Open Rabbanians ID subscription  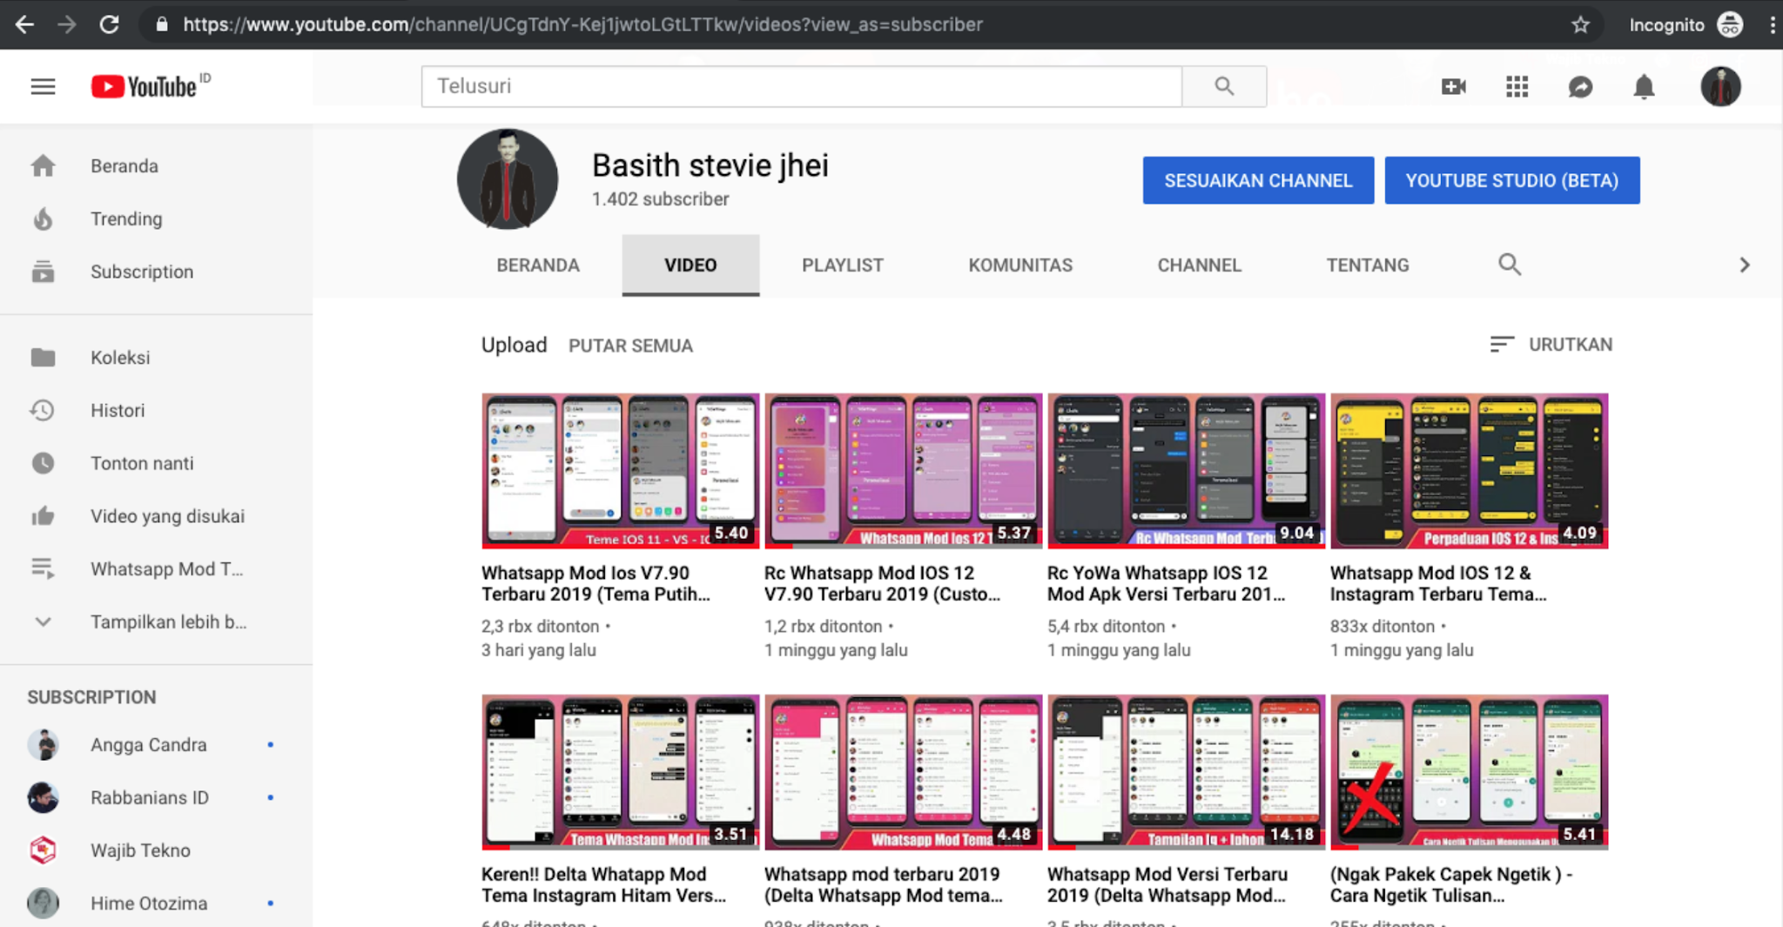coord(157,797)
